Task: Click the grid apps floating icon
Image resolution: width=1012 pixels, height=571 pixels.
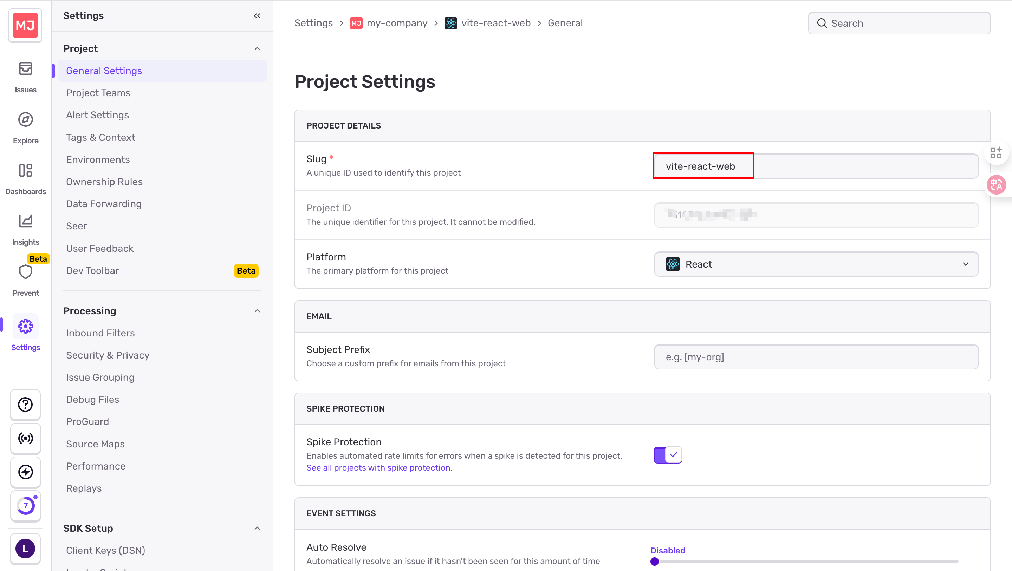Action: [x=996, y=153]
